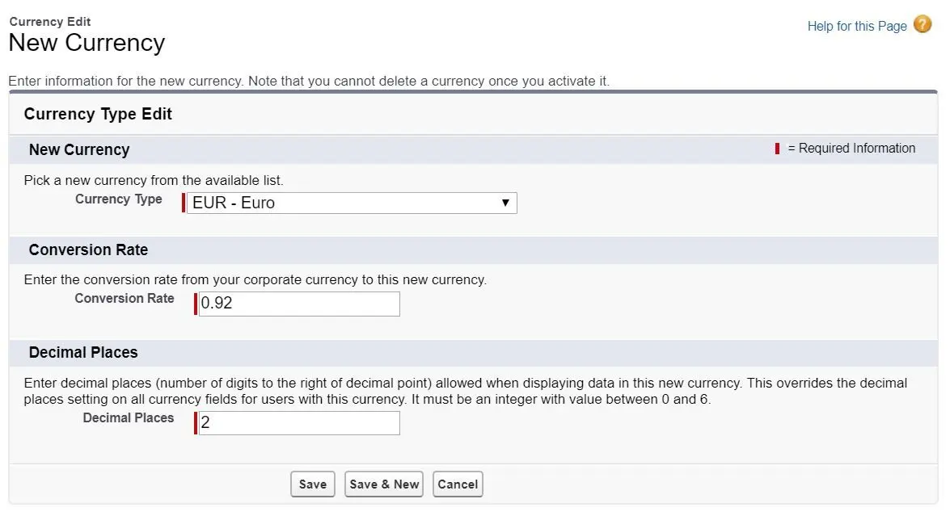This screenshot has width=950, height=520.
Task: Click the Save & New button
Action: [x=384, y=484]
